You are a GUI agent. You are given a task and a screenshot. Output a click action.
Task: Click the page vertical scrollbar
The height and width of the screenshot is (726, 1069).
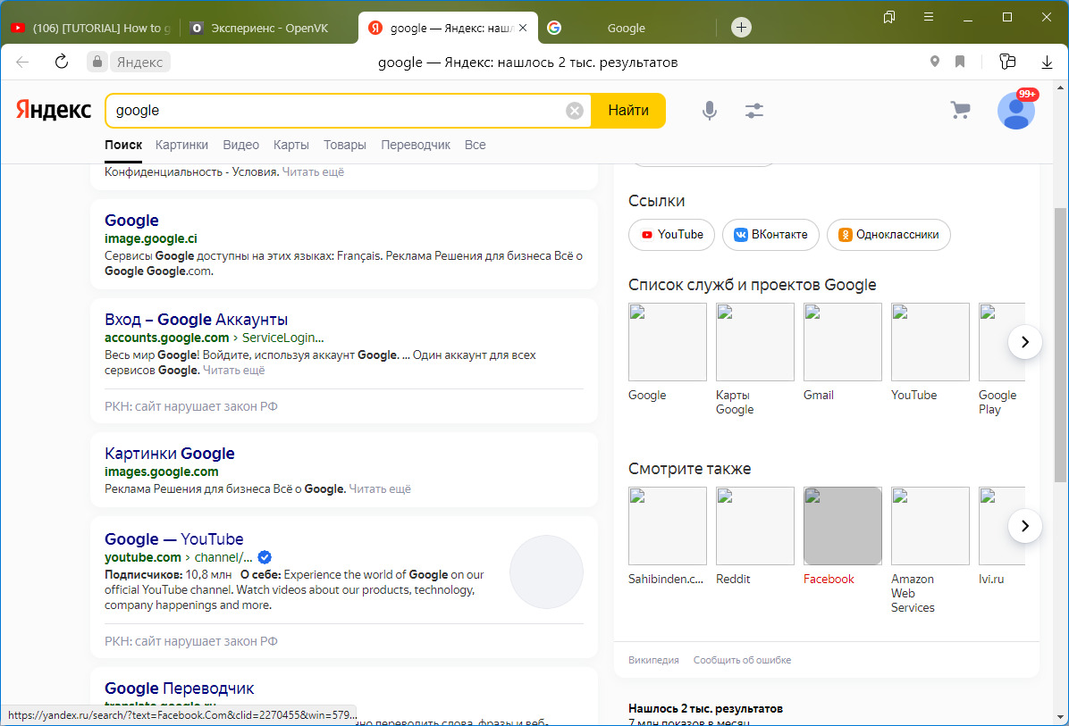pos(1061,339)
